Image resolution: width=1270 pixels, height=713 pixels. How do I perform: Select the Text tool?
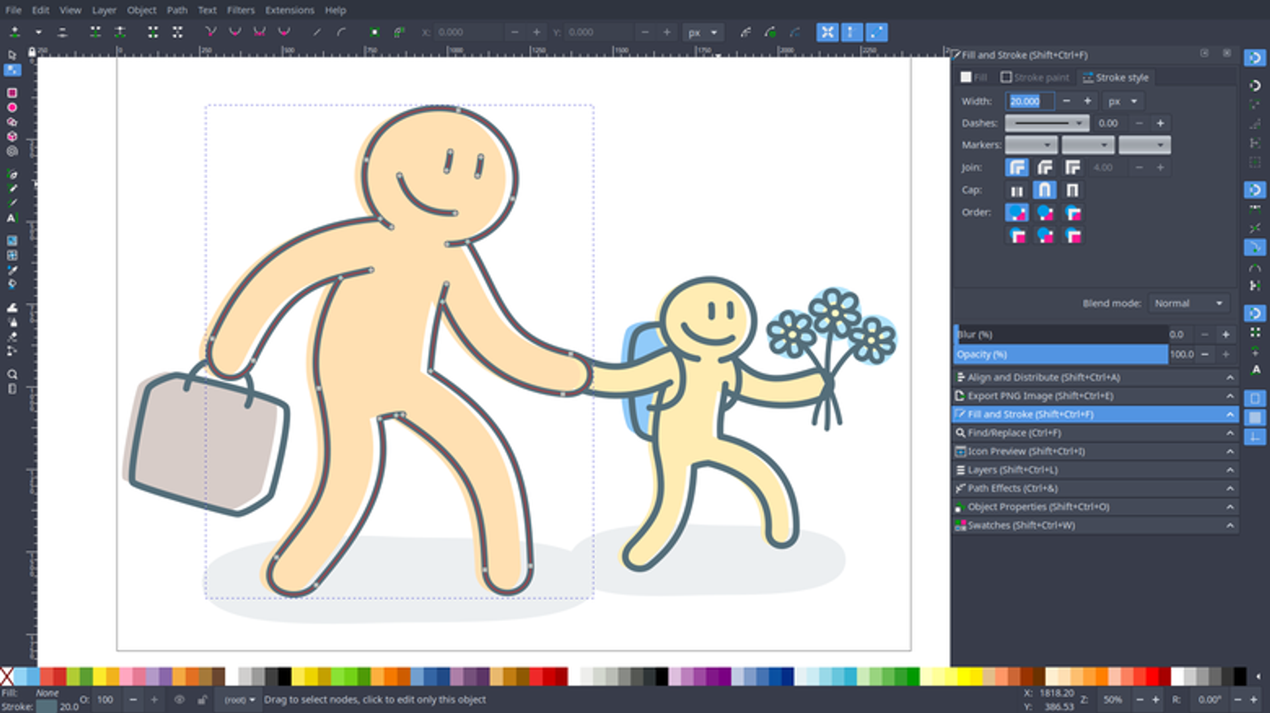click(12, 218)
